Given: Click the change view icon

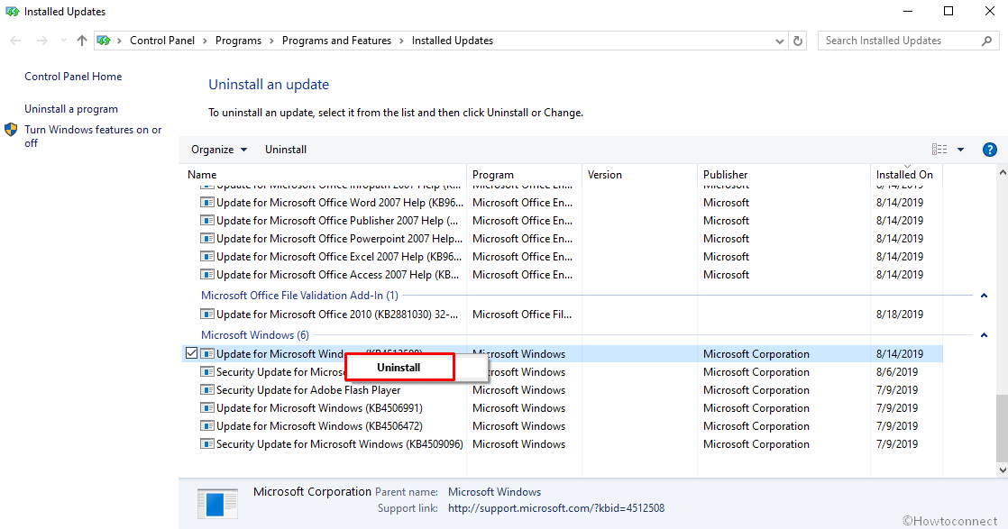Looking at the screenshot, I should click(x=939, y=149).
